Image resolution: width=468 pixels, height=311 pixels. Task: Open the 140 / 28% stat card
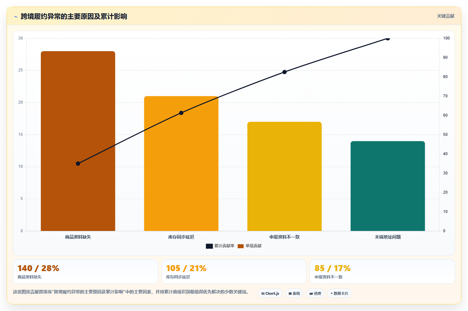click(x=85, y=271)
